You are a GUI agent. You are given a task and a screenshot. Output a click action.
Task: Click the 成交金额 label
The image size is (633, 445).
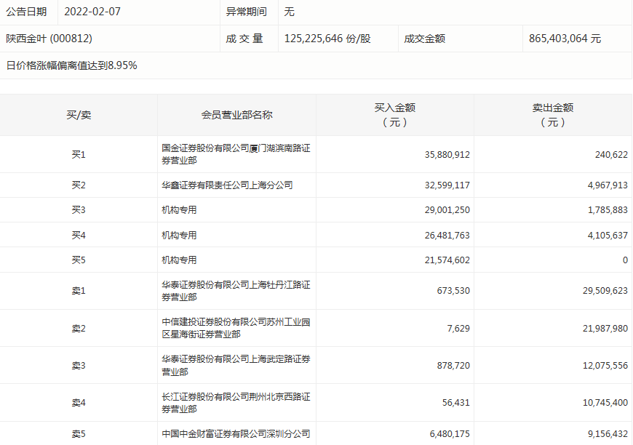tap(425, 39)
